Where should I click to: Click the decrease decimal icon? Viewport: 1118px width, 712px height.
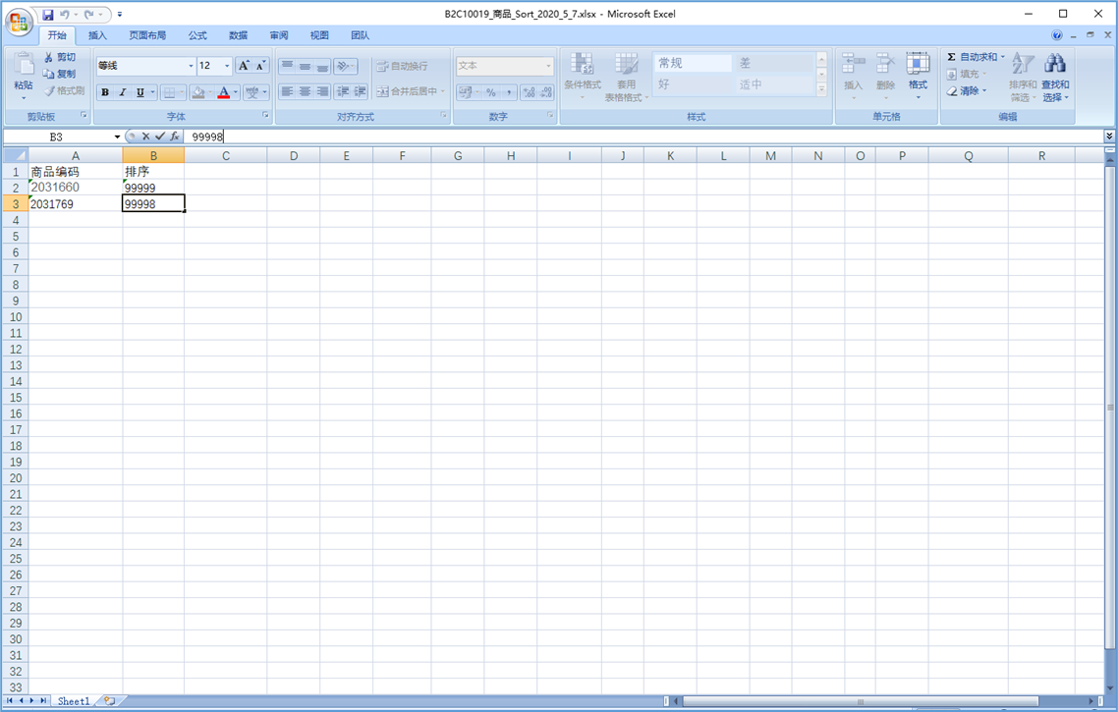tap(546, 92)
